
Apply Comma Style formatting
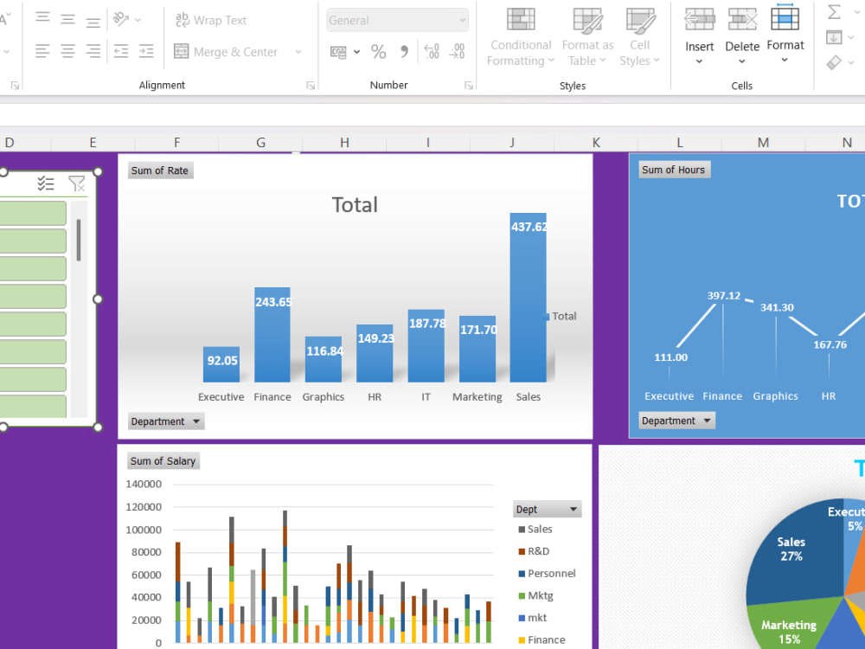click(404, 52)
